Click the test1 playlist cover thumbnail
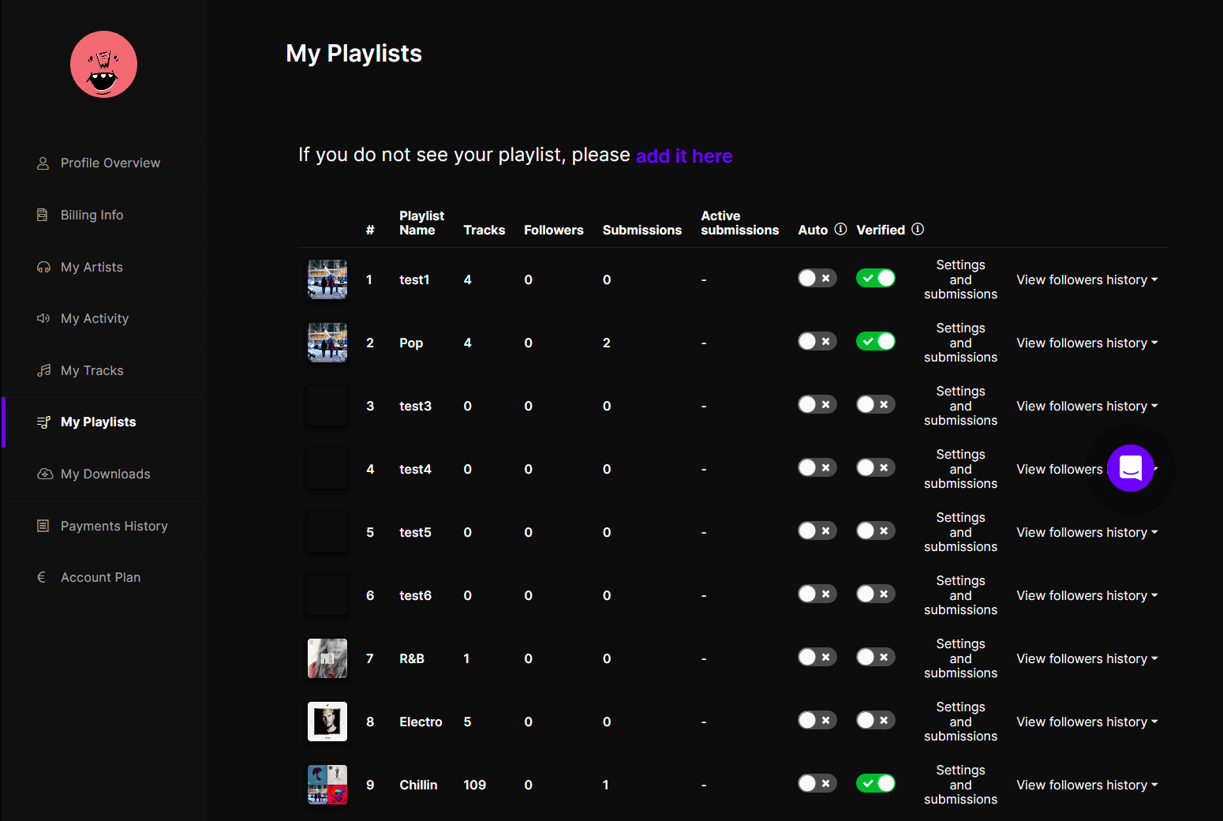Screen dimensions: 1223x821 (x=327, y=279)
